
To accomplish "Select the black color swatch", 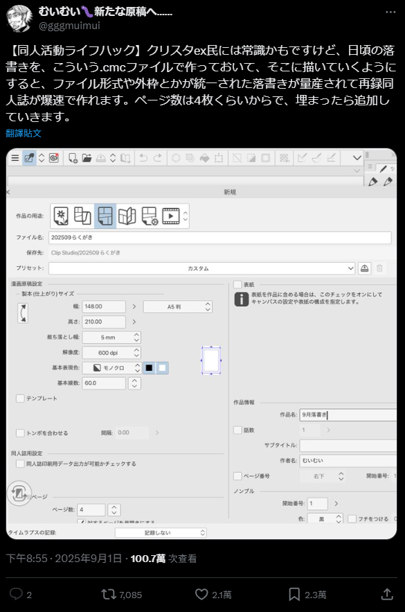I will (x=149, y=367).
